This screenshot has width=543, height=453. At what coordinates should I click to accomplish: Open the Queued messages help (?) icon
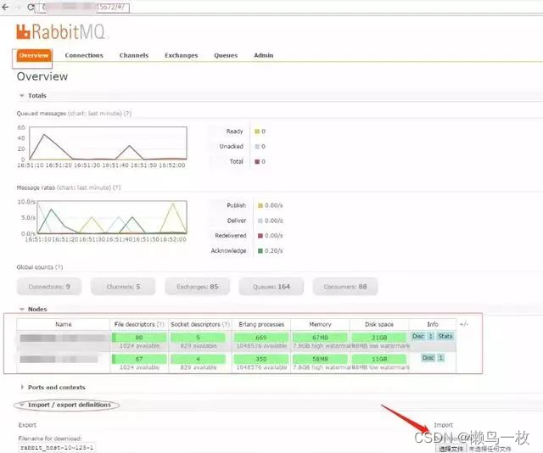(128, 114)
